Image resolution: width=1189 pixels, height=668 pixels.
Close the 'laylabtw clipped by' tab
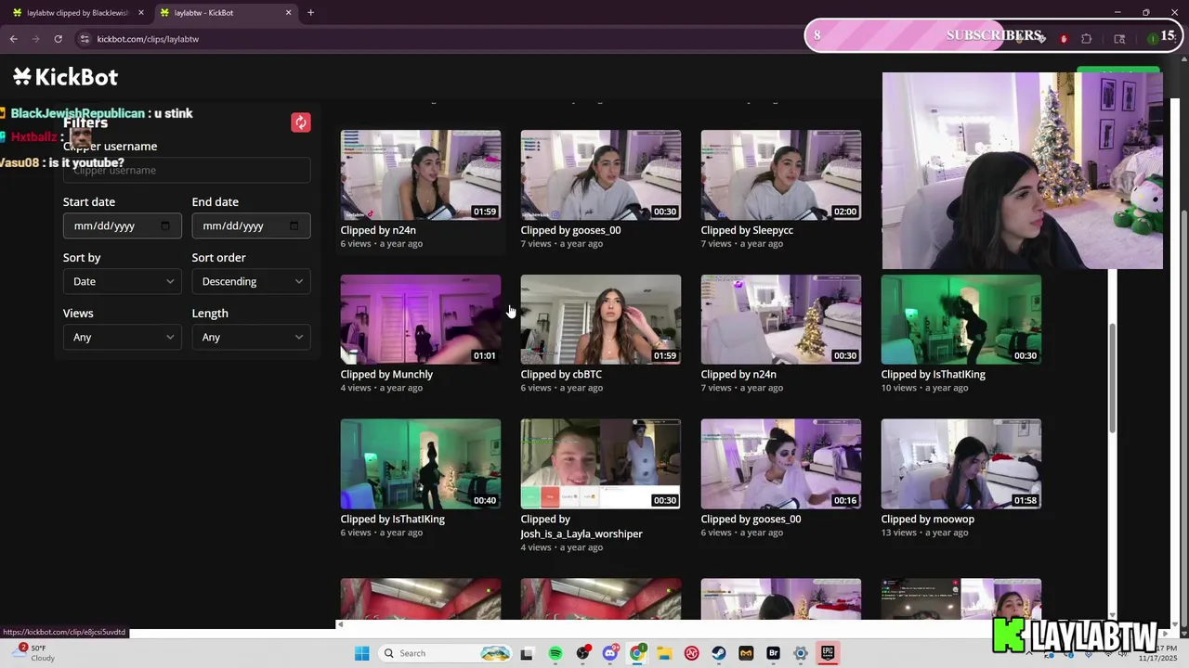coord(140,12)
